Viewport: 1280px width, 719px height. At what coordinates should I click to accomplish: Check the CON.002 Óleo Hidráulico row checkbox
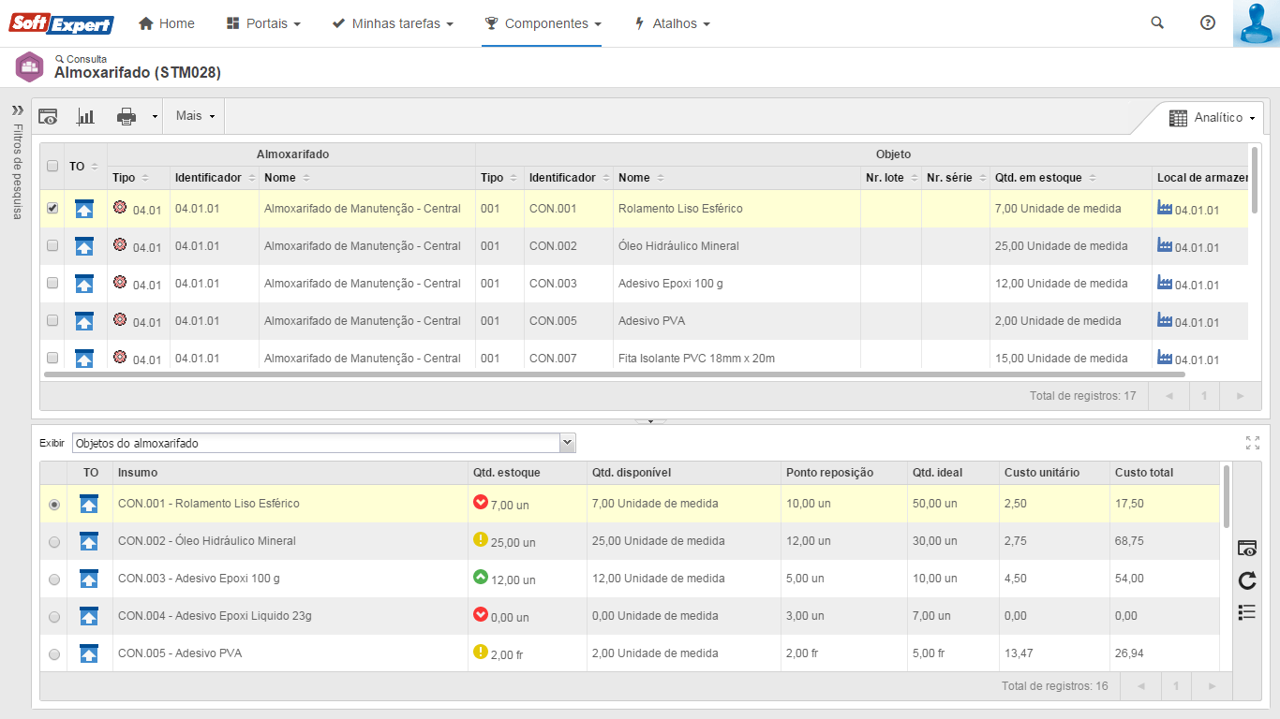(x=52, y=245)
